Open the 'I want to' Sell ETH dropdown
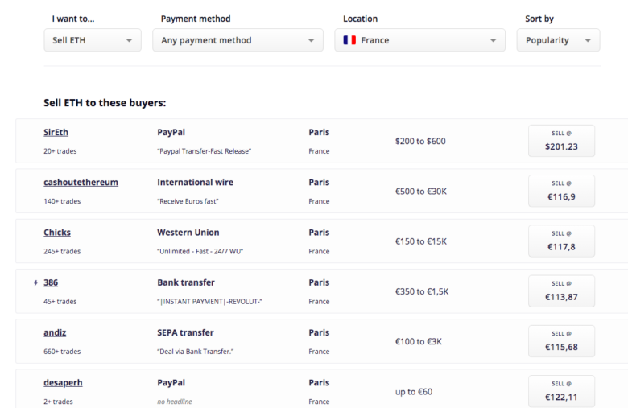This screenshot has width=628, height=408. pos(93,40)
